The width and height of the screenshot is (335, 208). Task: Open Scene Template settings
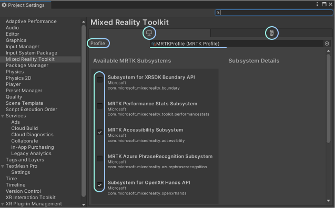click(x=24, y=103)
